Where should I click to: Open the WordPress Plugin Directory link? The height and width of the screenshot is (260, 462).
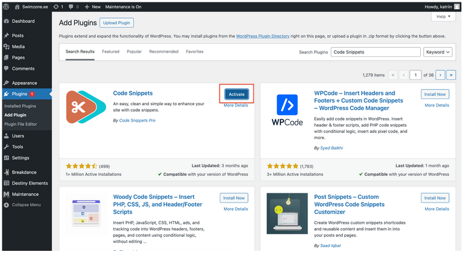point(263,36)
